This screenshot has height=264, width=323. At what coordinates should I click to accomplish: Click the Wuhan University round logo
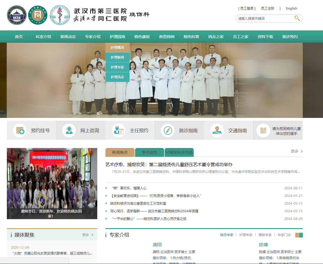(x=17, y=15)
